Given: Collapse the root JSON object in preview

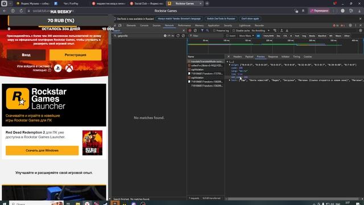Looking at the screenshot, I should (227, 62).
